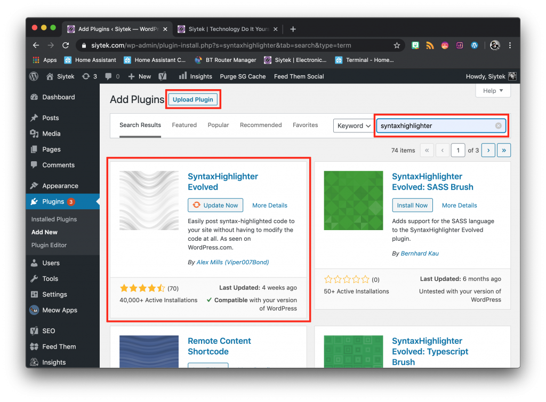Install the SASS Brush plugin

412,206
